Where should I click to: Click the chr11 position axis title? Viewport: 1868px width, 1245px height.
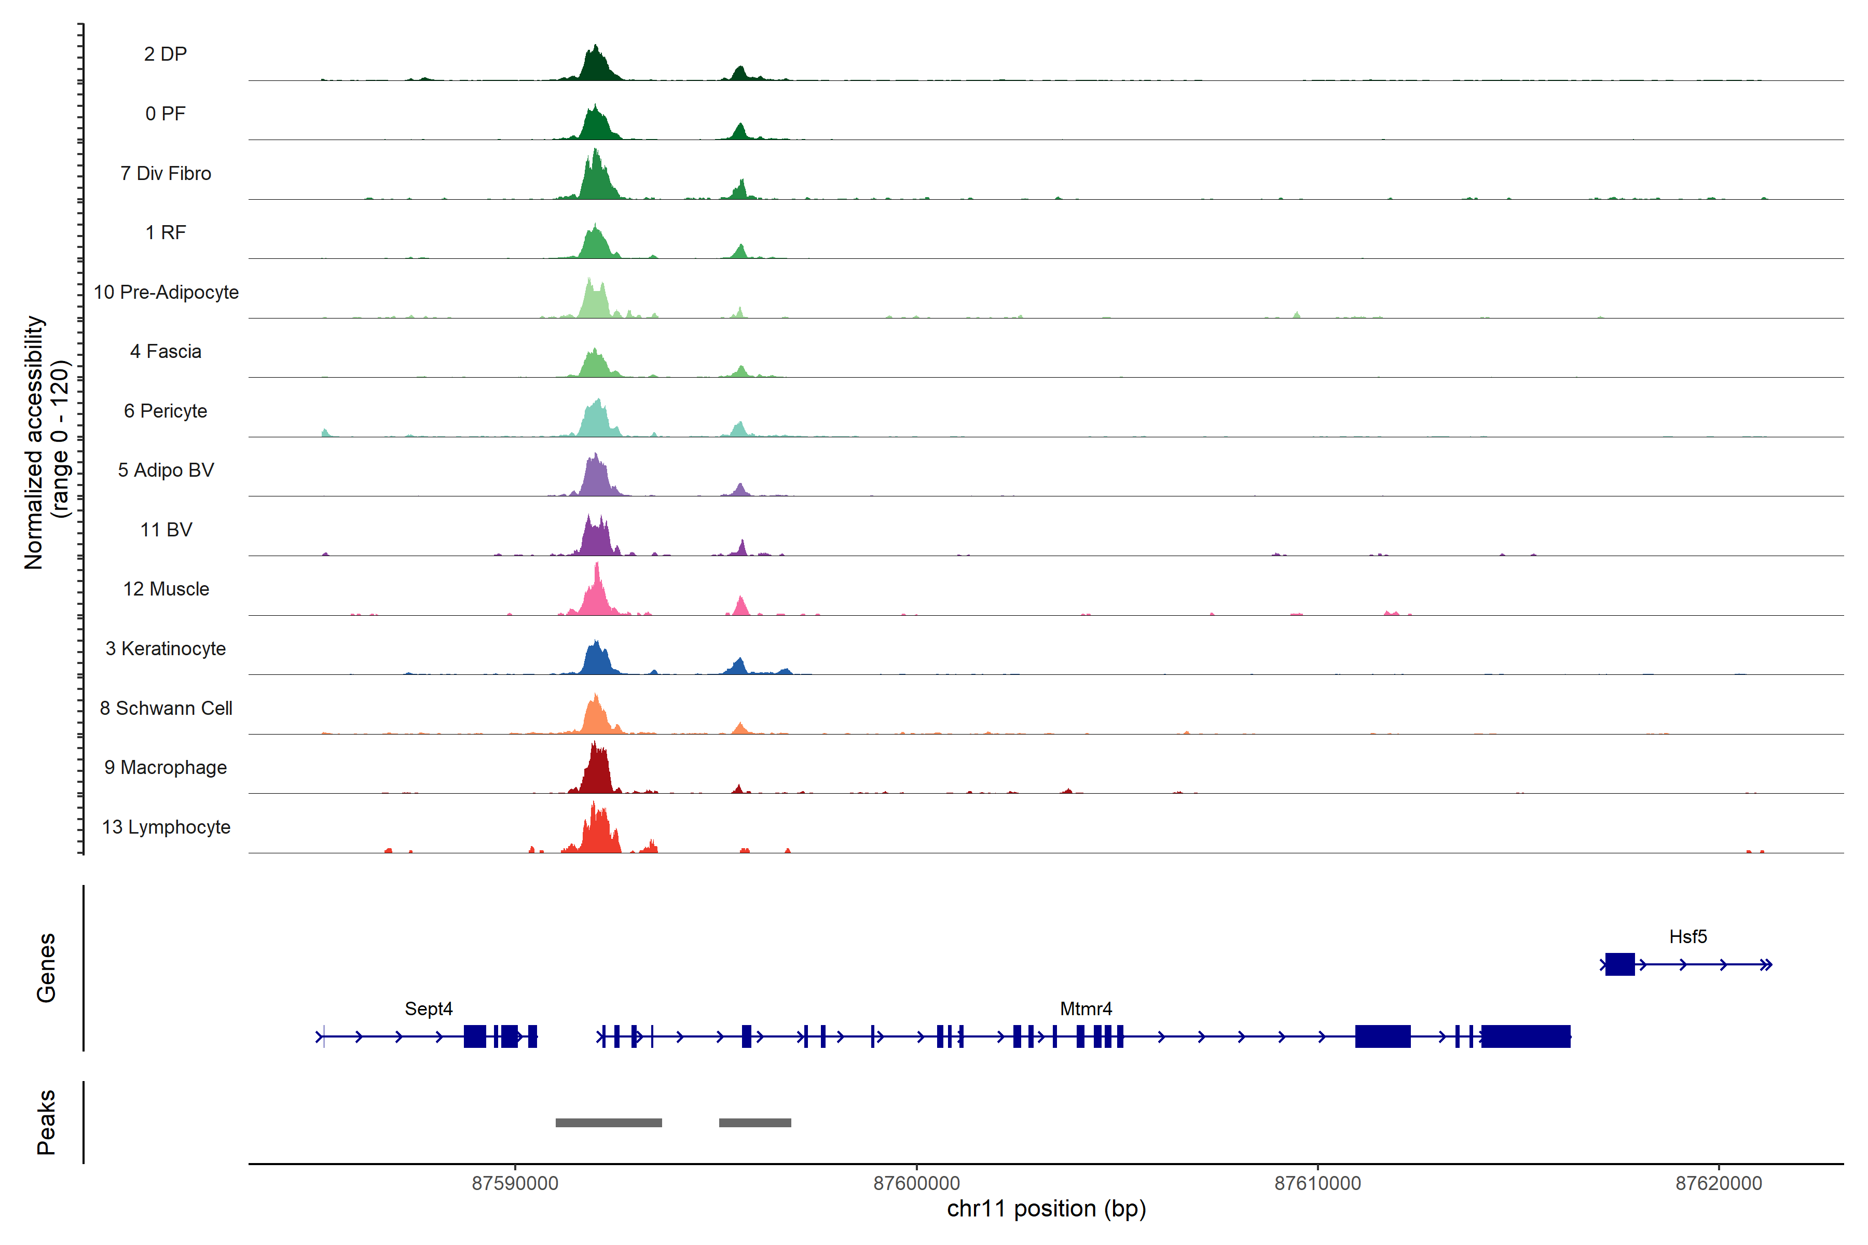point(1046,1209)
